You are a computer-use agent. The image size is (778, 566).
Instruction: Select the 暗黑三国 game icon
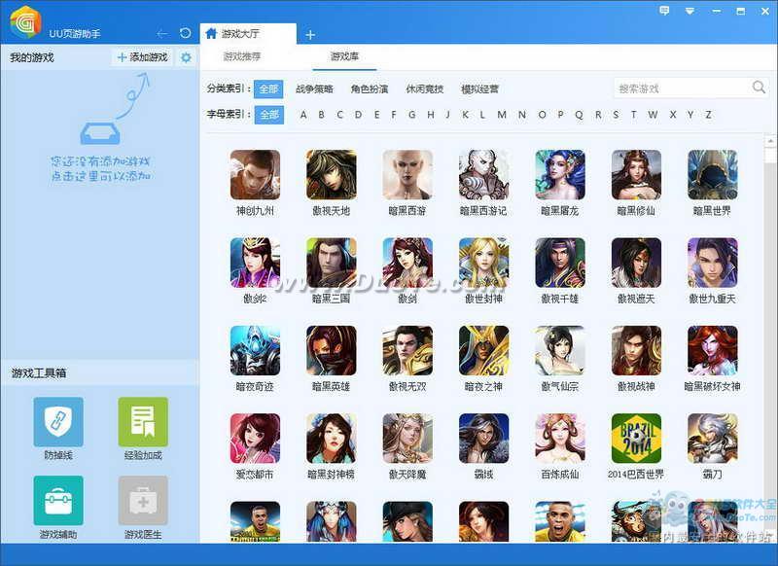332,263
